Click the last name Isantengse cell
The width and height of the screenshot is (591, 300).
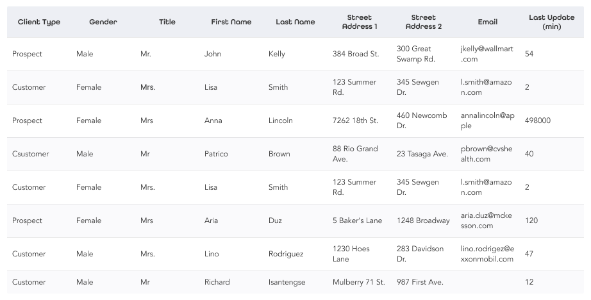tap(287, 282)
